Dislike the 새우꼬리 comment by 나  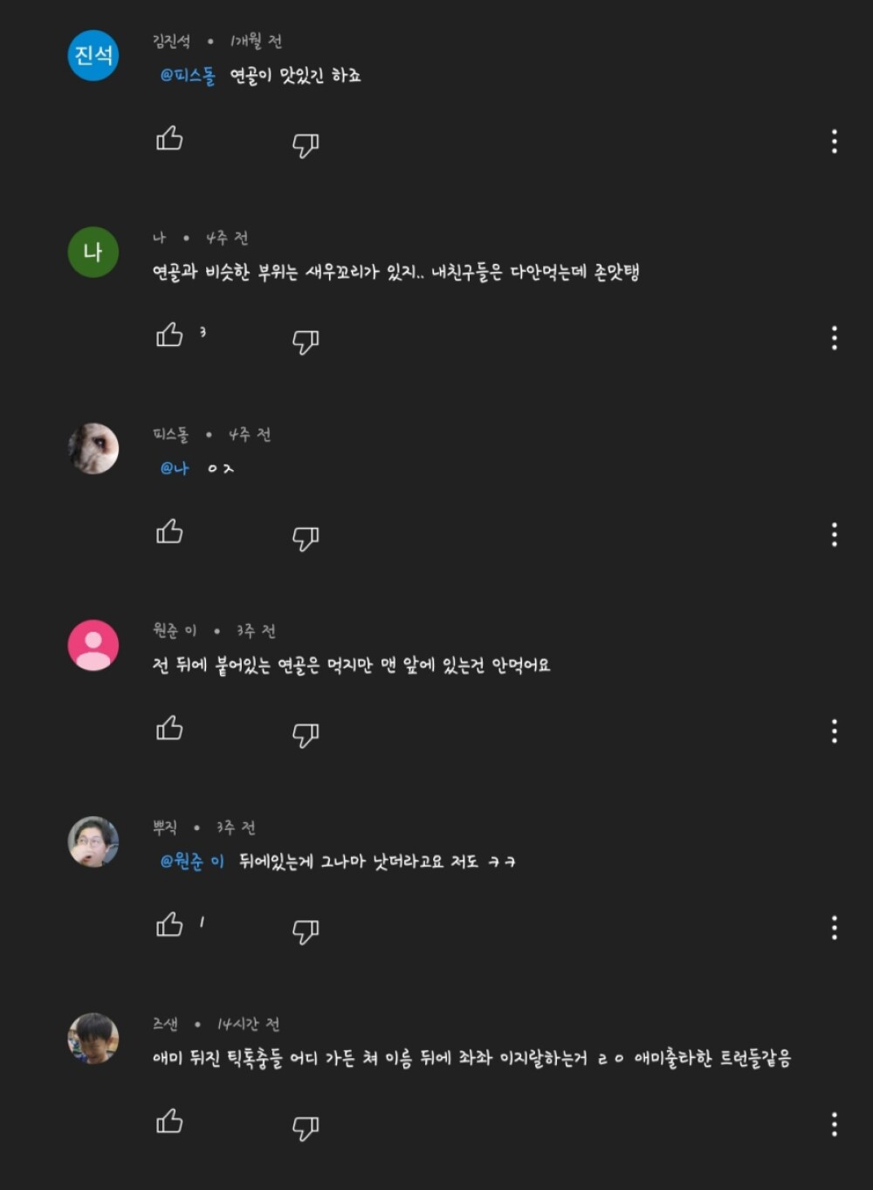coord(306,341)
